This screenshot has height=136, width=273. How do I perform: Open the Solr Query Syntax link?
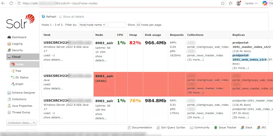coord(173,127)
